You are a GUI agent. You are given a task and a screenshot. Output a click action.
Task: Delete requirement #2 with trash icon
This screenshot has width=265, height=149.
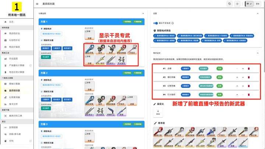click(x=248, y=77)
